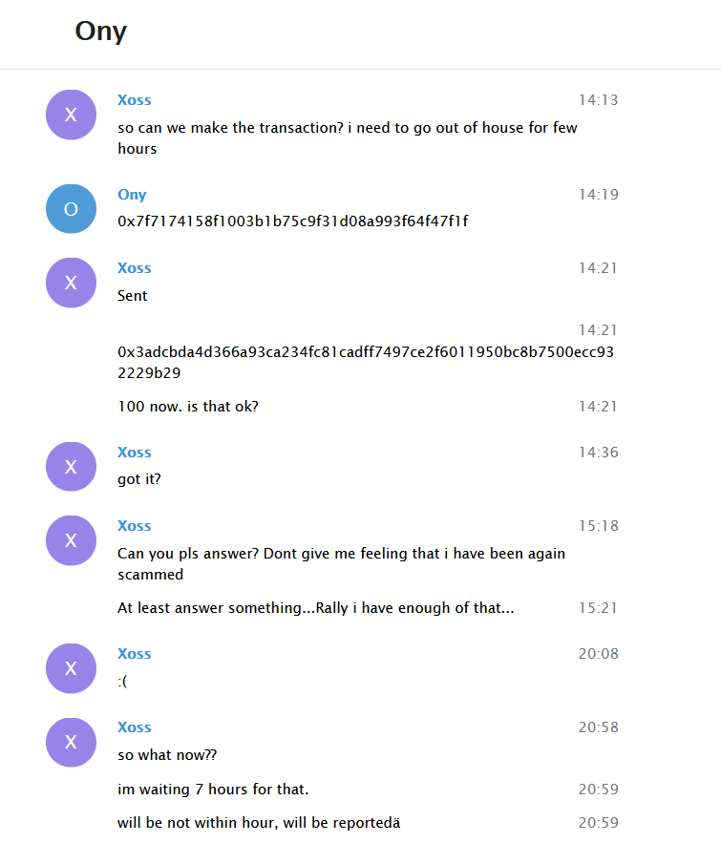
Task: Click Xoss avatar next to the ":(" message
Action: [x=71, y=668]
